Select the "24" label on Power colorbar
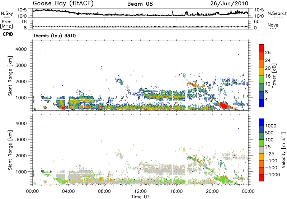287x199 pixels. 268,60
